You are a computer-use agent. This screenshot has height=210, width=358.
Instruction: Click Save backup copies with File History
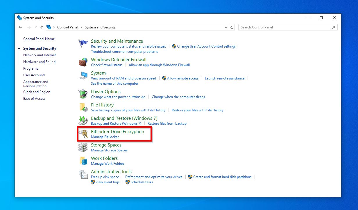click(128, 110)
